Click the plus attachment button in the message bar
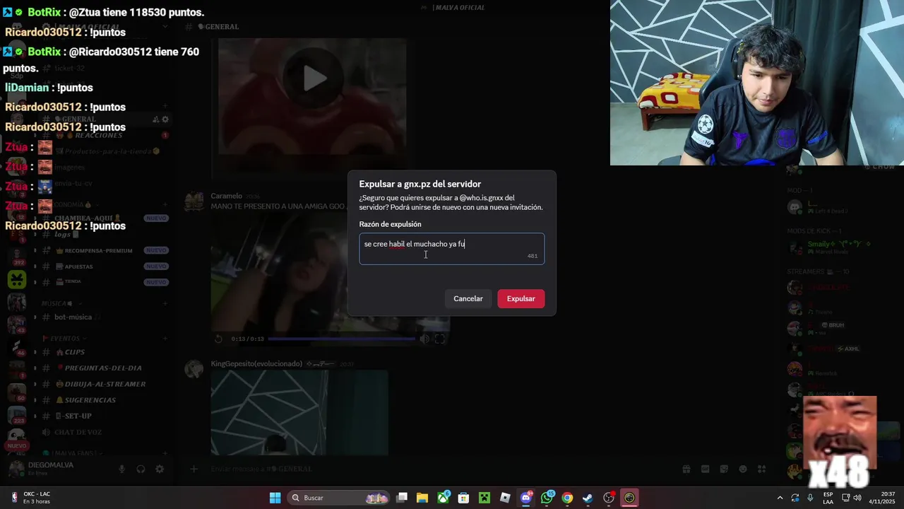 click(194, 469)
